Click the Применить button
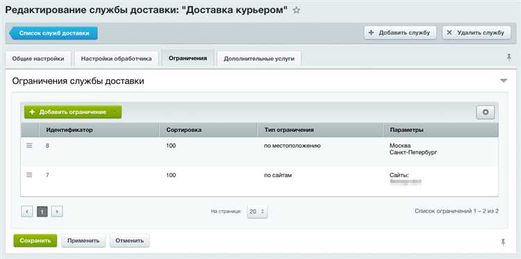 tap(83, 241)
